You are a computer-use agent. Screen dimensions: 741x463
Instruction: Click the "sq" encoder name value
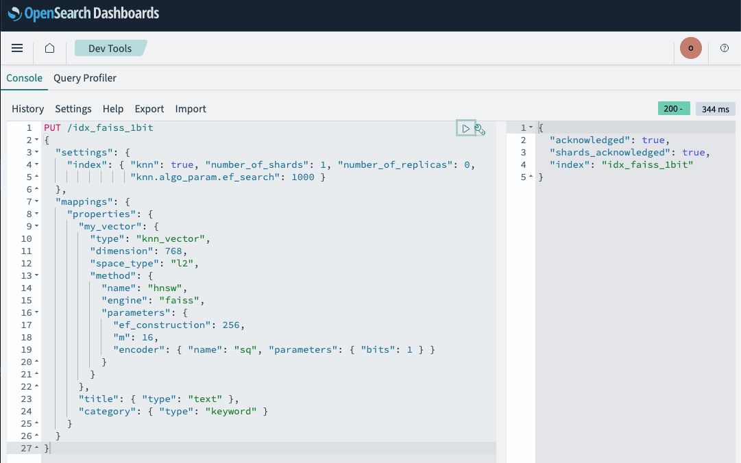tap(245, 350)
